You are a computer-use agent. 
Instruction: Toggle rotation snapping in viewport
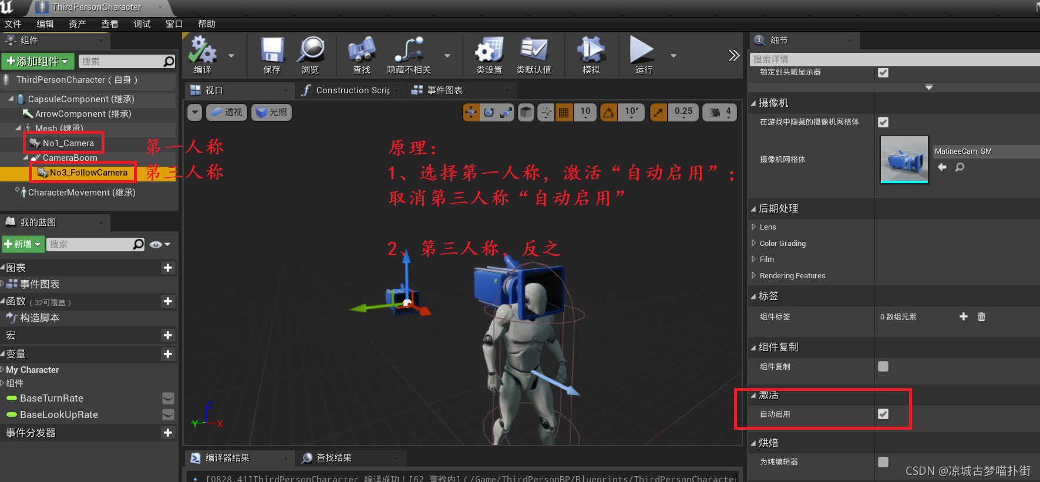pyautogui.click(x=609, y=112)
